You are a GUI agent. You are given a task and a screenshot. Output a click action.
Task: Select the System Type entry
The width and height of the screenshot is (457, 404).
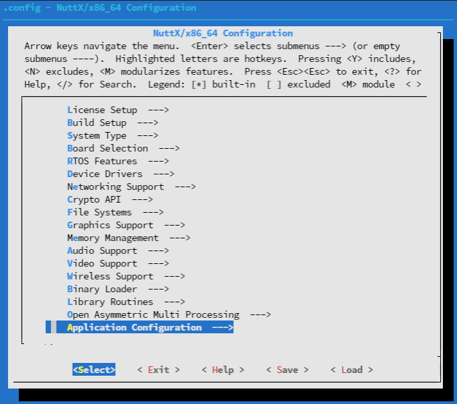point(112,135)
